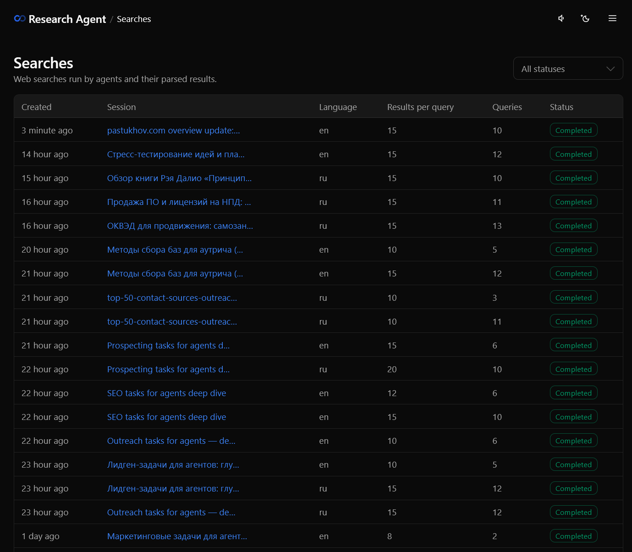
Task: Click Completed badge in Обзор книги row
Action: point(574,178)
